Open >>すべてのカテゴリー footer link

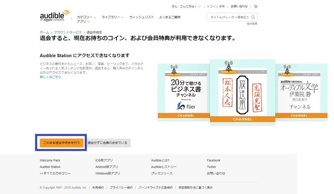(x=55, y=173)
